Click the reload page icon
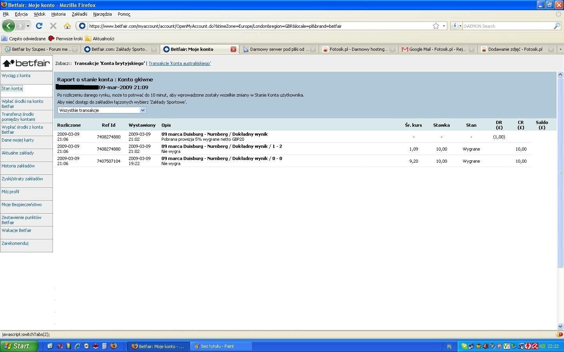The height and width of the screenshot is (352, 564). point(39,26)
